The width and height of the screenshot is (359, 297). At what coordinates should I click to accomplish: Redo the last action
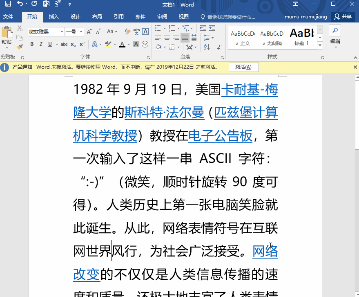tap(34, 4)
